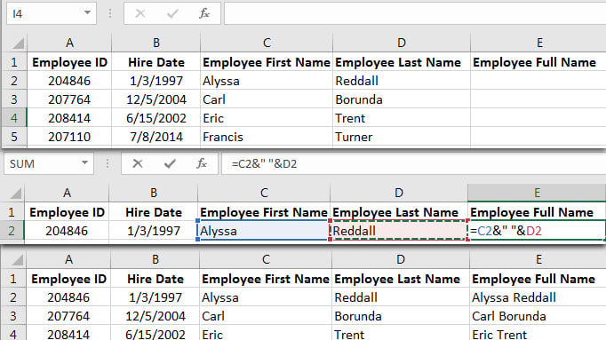Click Employee ID header in top sheet
The height and width of the screenshot is (340, 606).
(x=69, y=62)
